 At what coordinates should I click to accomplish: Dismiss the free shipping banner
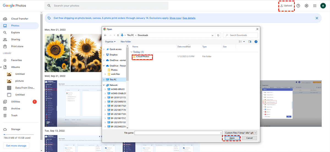coord(317,18)
